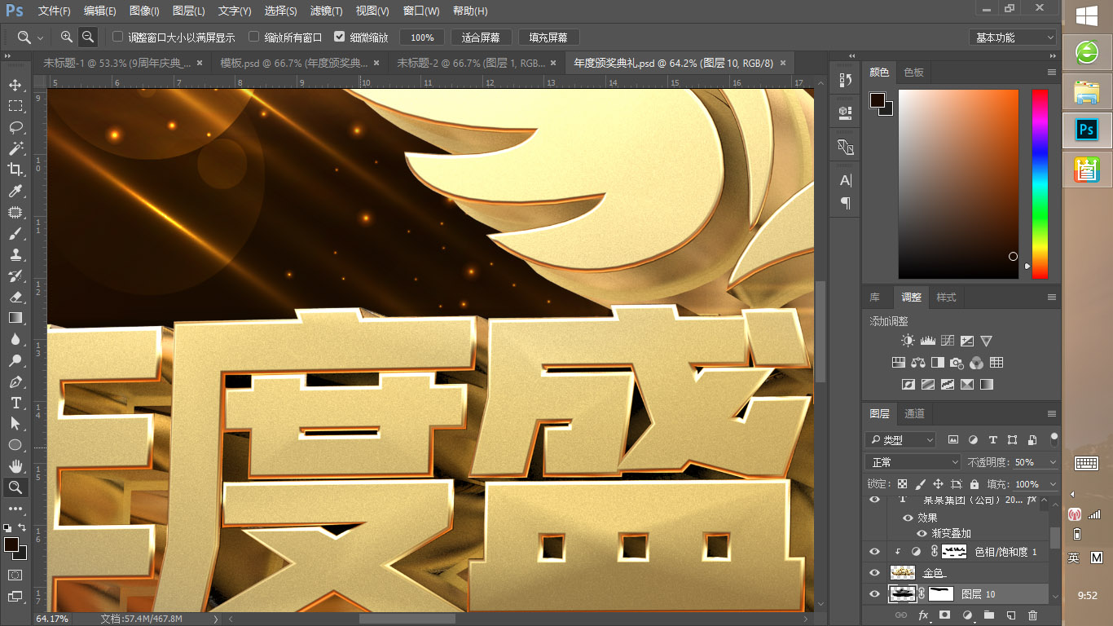Toggle 调整窗口大小以满屏显示 checkbox
1113x626 pixels.
(x=117, y=37)
